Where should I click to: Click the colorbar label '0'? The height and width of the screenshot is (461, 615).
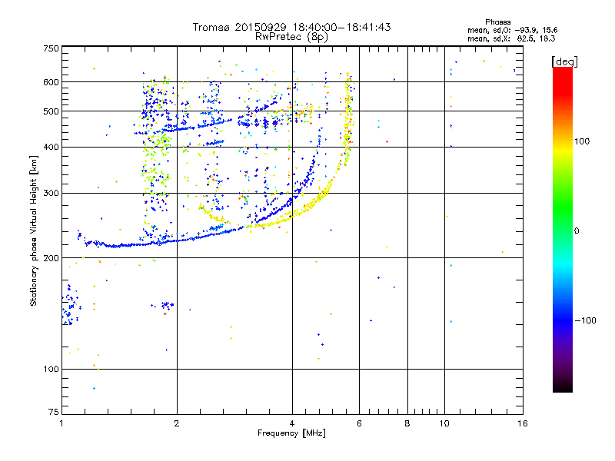(577, 231)
